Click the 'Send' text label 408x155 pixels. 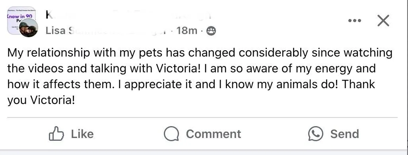pyautogui.click(x=344, y=134)
